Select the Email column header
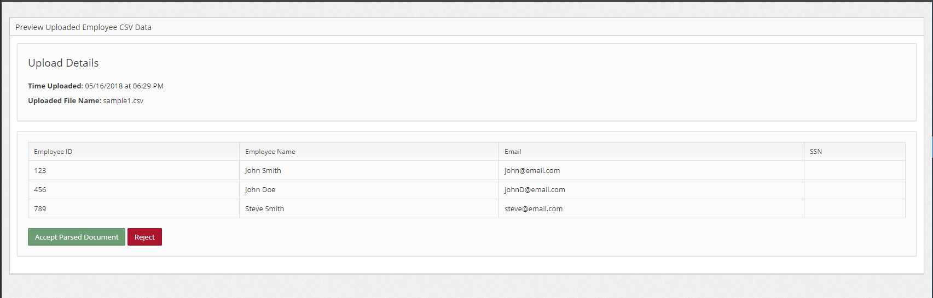Viewport: 933px width, 298px height. pos(651,152)
